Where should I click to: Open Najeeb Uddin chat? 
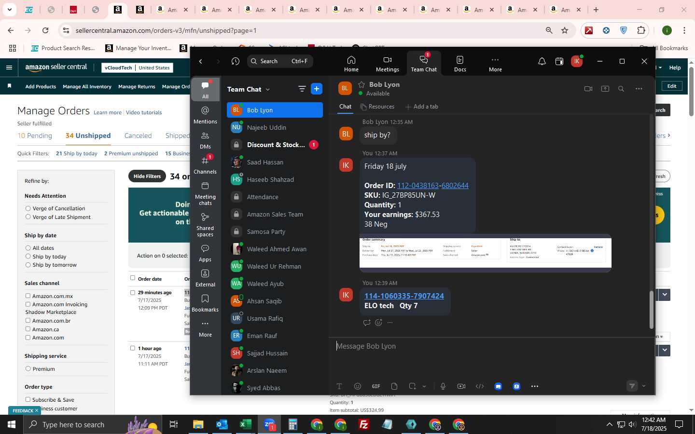click(x=275, y=127)
